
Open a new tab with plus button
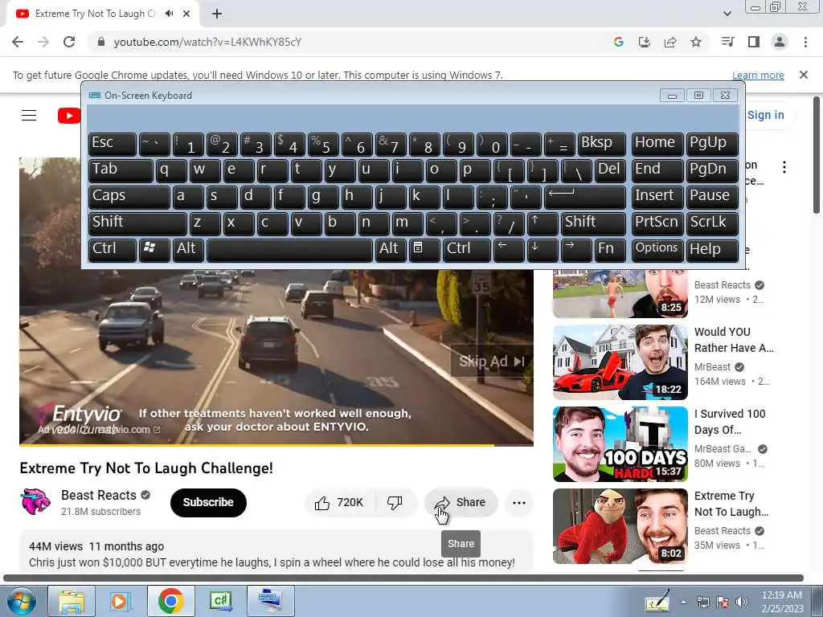[x=217, y=14]
